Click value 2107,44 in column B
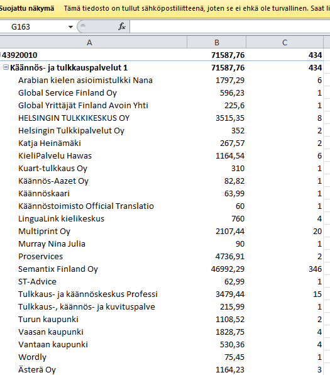 (x=230, y=232)
